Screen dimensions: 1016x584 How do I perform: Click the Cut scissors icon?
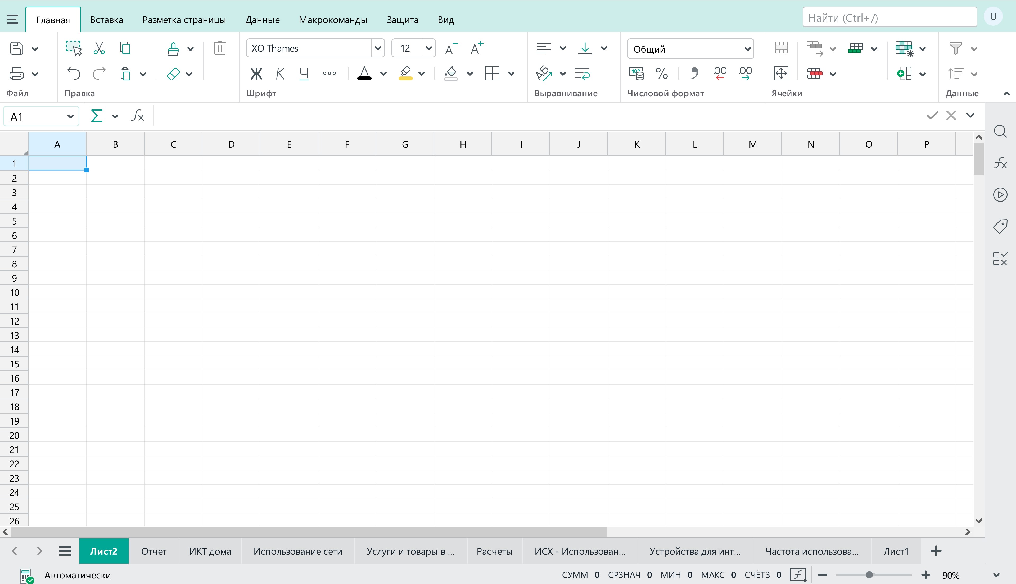coord(99,48)
